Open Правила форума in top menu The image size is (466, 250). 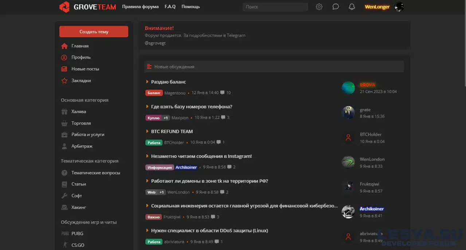pyautogui.click(x=140, y=7)
